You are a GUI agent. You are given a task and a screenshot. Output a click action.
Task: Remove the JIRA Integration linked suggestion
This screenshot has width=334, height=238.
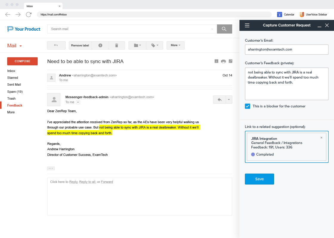point(321,138)
